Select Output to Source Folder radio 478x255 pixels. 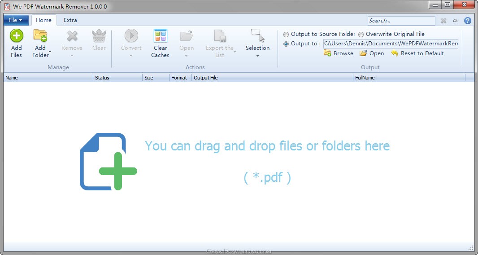[286, 35]
